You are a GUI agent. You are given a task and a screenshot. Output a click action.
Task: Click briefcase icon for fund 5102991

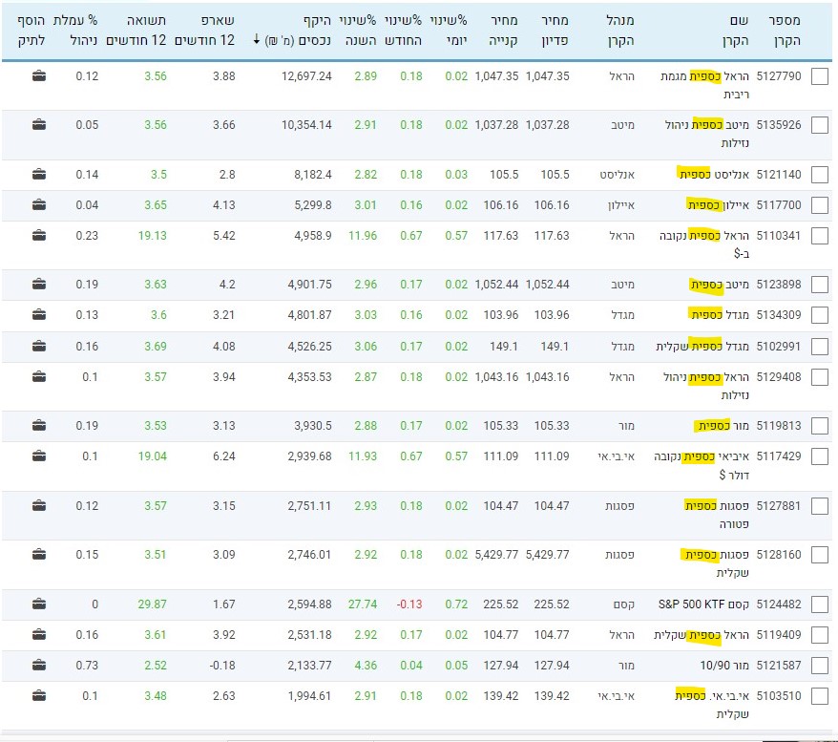tap(39, 346)
